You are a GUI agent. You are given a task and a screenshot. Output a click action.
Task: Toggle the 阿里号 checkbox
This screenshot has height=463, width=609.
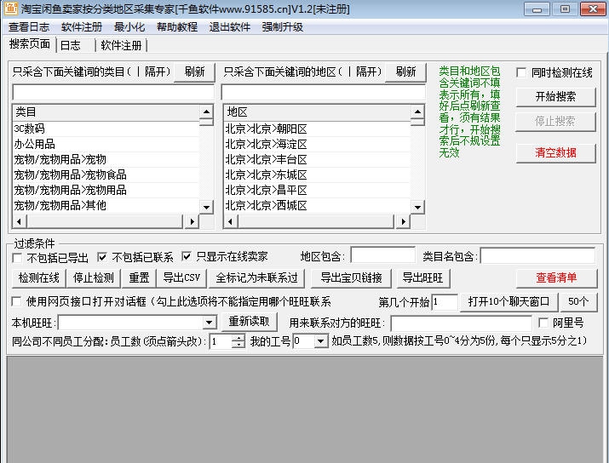click(x=543, y=323)
